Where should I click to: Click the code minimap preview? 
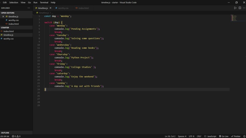pos(234,18)
